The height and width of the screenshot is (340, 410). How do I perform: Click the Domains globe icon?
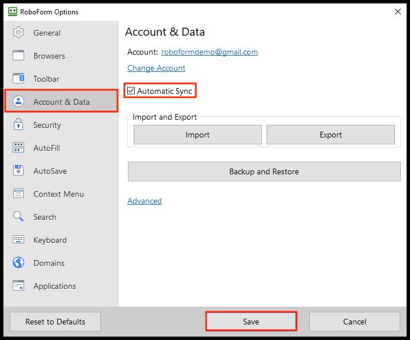point(18,262)
